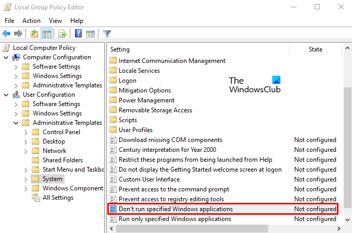Screen dimensions: 352x233
Task: Open Help via the question mark icon
Action: click(78, 34)
